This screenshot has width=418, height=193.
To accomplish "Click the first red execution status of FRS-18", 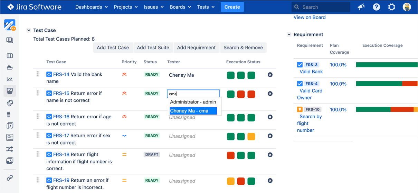I will (231, 155).
